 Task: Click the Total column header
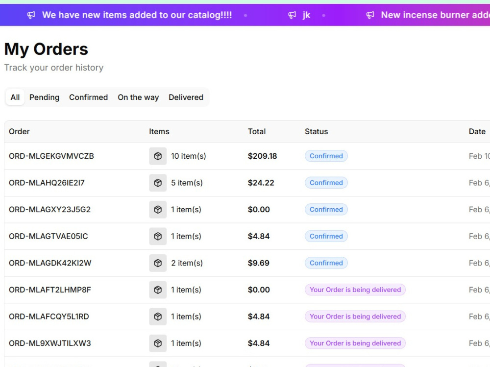pos(257,132)
